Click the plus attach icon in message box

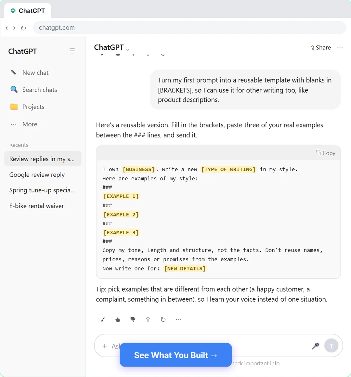(105, 346)
